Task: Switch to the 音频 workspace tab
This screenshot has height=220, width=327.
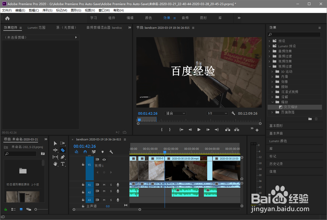Action: coord(185,18)
